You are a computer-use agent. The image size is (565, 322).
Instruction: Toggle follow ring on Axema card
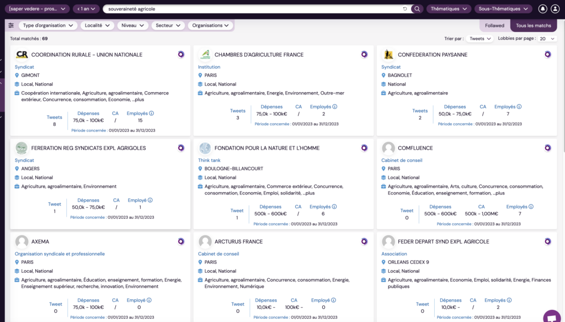pyautogui.click(x=181, y=241)
